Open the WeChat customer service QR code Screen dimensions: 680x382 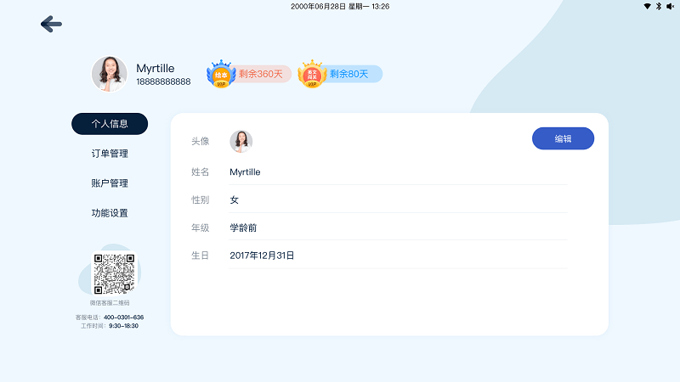click(114, 273)
